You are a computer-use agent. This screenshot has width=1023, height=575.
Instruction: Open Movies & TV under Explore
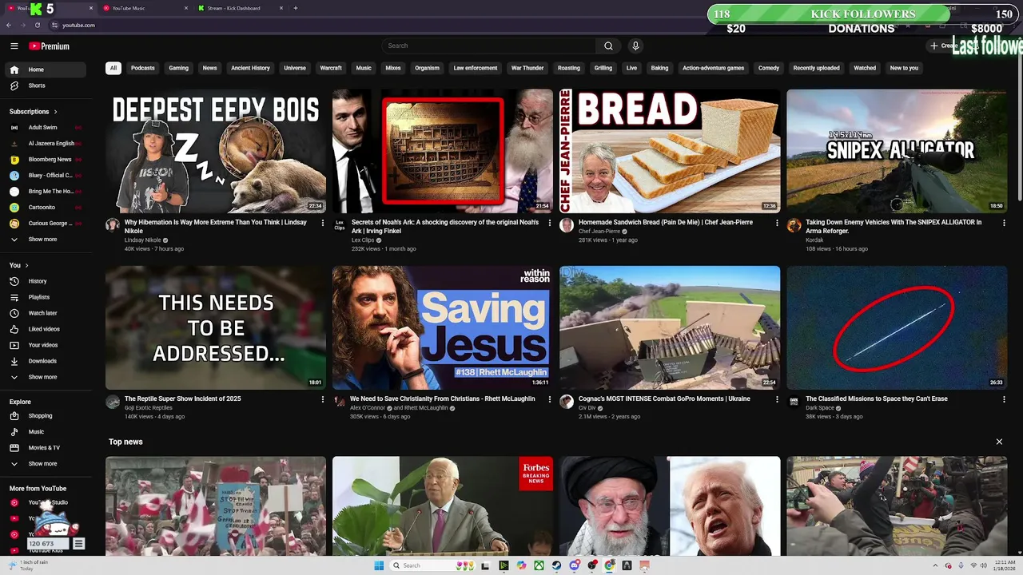click(45, 447)
